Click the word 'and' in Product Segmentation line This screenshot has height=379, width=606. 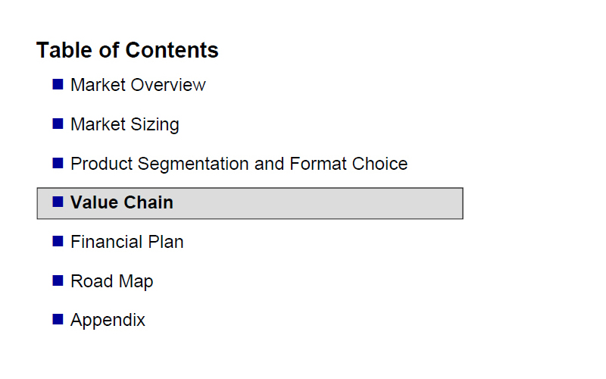[x=270, y=164]
